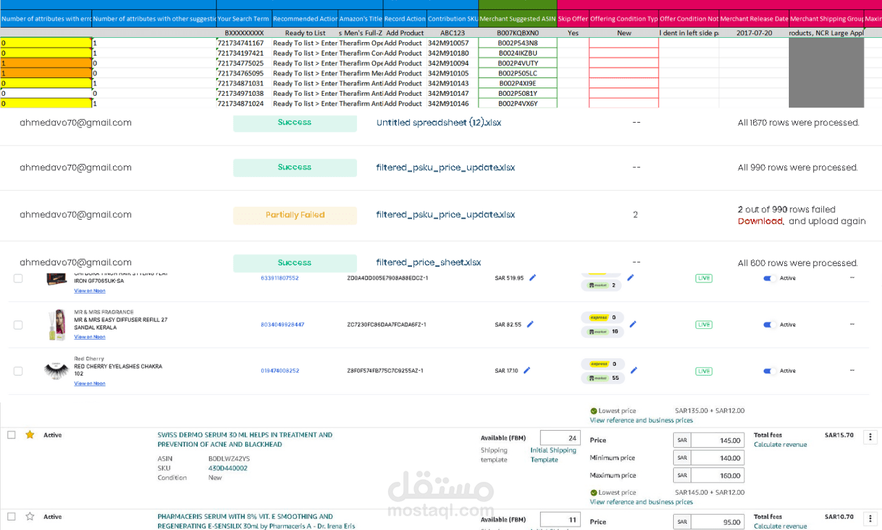Open kebab menu for Pharmaceris Serum listing
This screenshot has height=530, width=882.
(870, 518)
